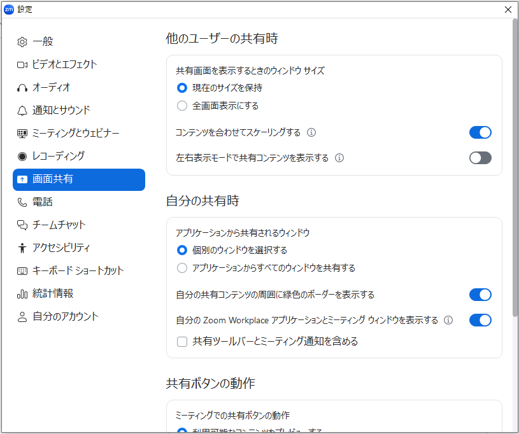519x434 pixels.
Task: Click the General settings gear icon
Action: (22, 42)
